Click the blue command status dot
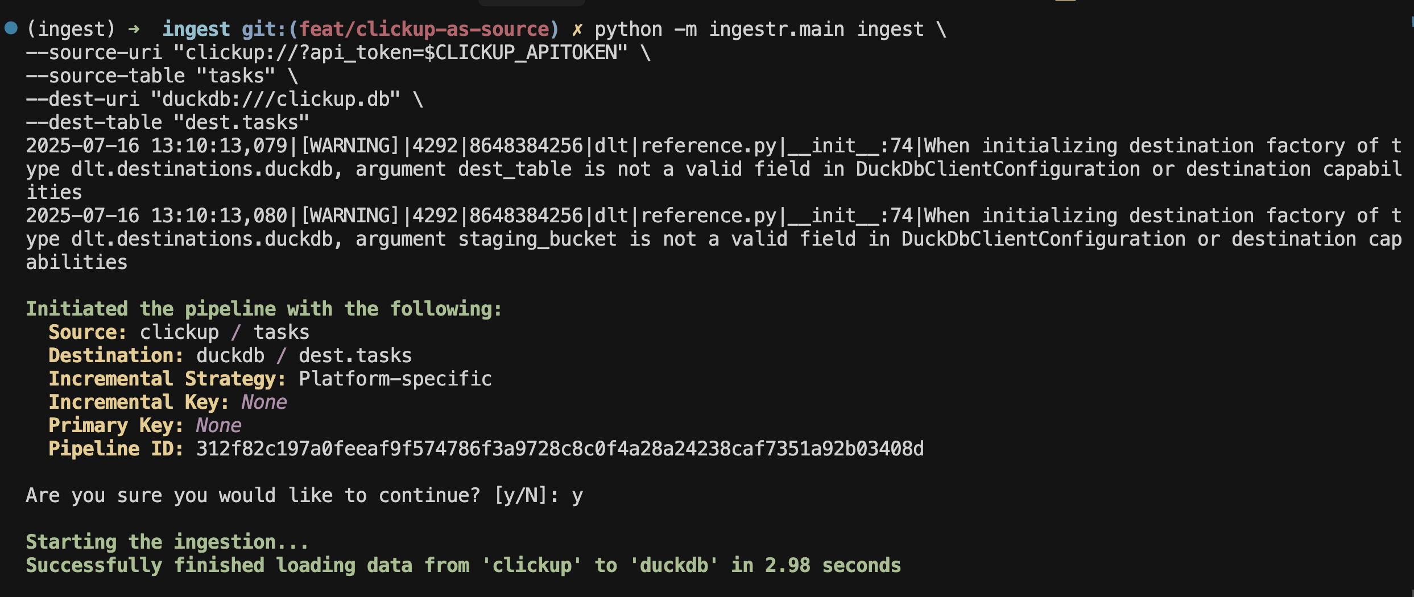Viewport: 1414px width, 597px height. pos(11,28)
